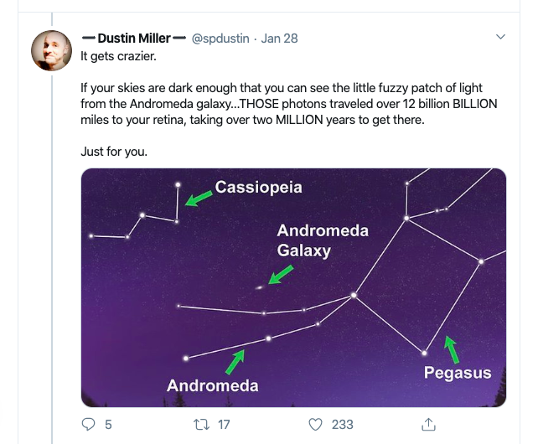Click the green arrow pointing to Pegasus

[x=453, y=348]
